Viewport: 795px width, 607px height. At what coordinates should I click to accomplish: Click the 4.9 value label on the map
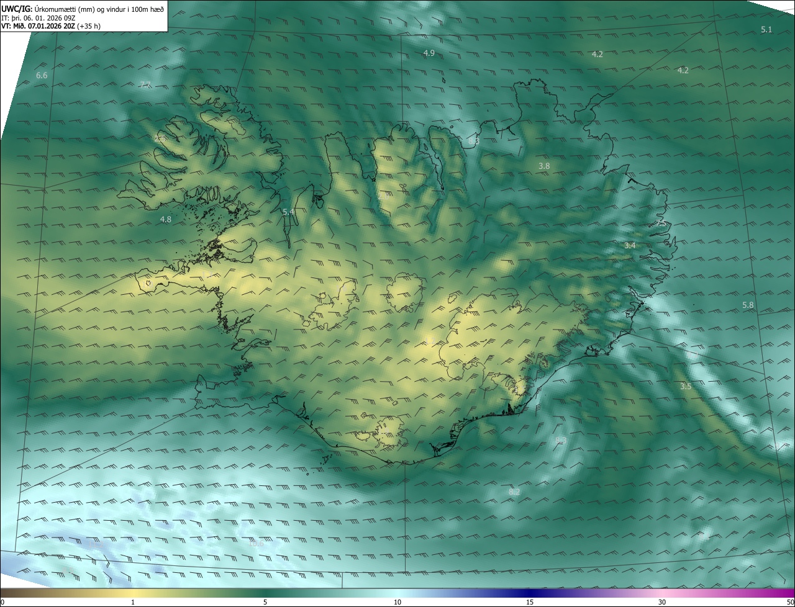[x=429, y=53]
